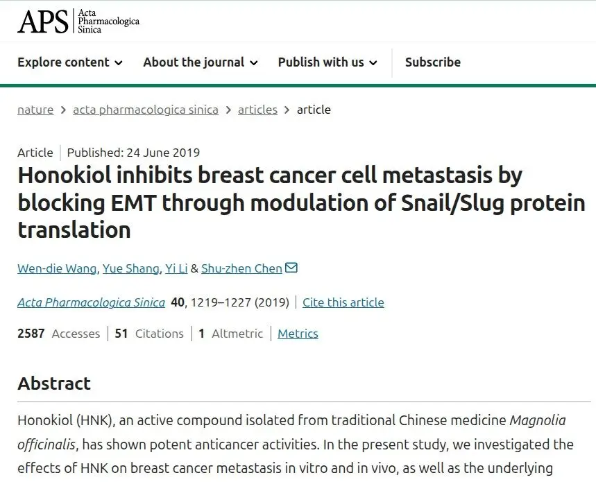The height and width of the screenshot is (482, 596).
Task: Click the article title heading
Action: (x=301, y=203)
